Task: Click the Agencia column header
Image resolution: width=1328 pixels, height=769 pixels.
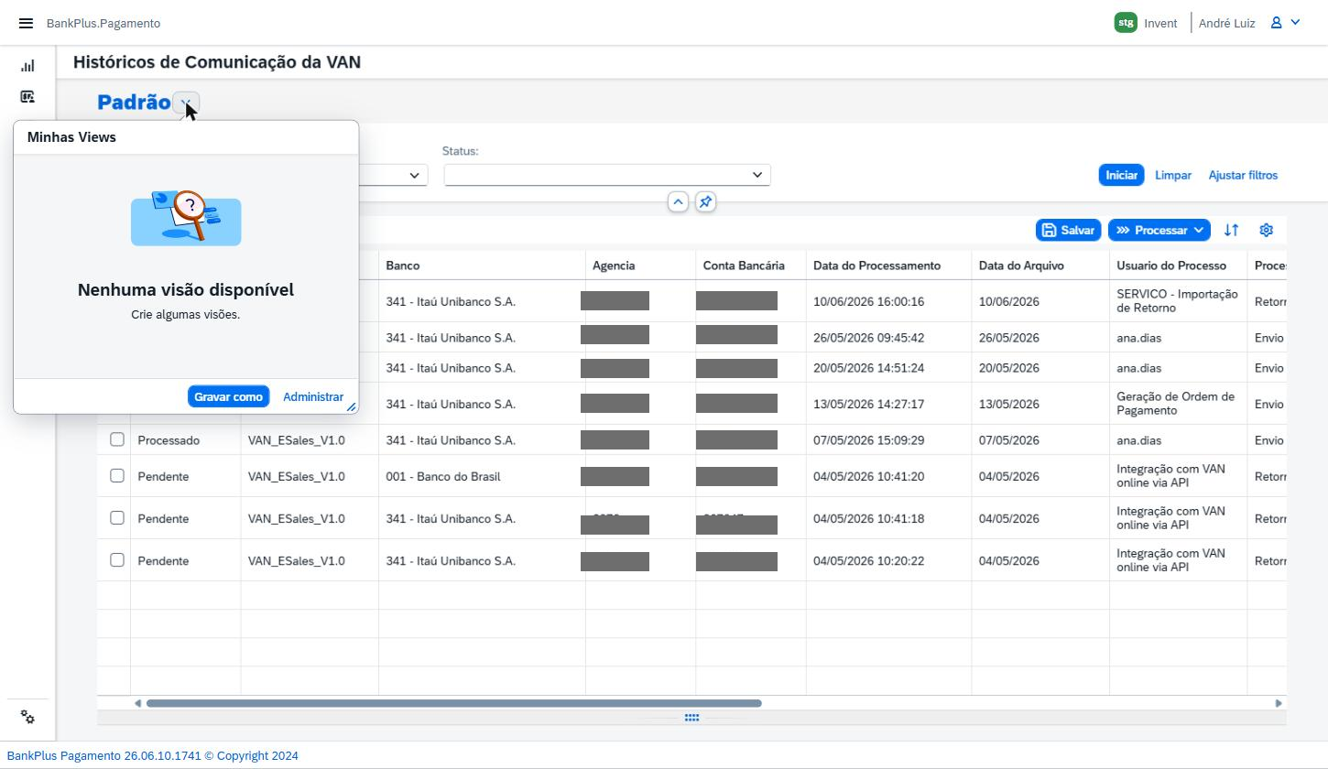Action: click(640, 265)
